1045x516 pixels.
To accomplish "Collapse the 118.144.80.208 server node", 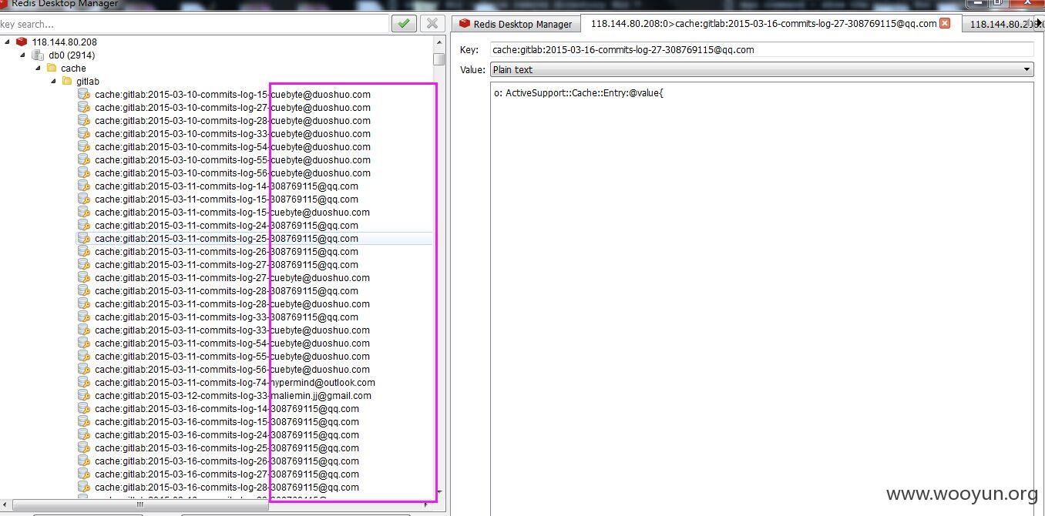I will click(x=8, y=42).
